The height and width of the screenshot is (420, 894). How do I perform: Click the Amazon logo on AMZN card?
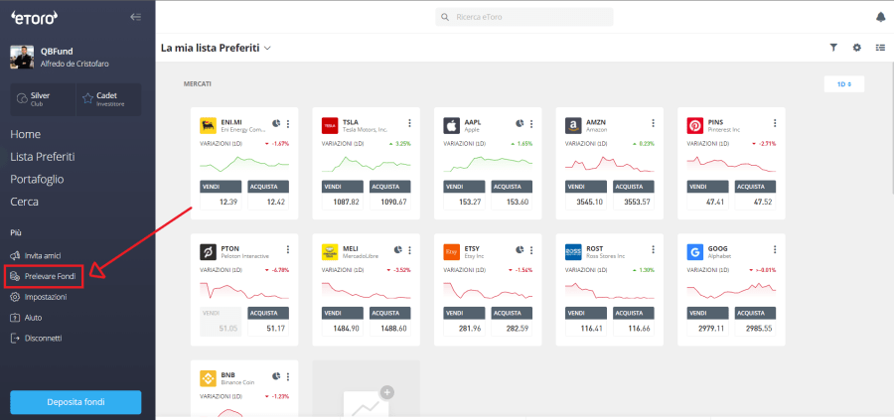[573, 126]
